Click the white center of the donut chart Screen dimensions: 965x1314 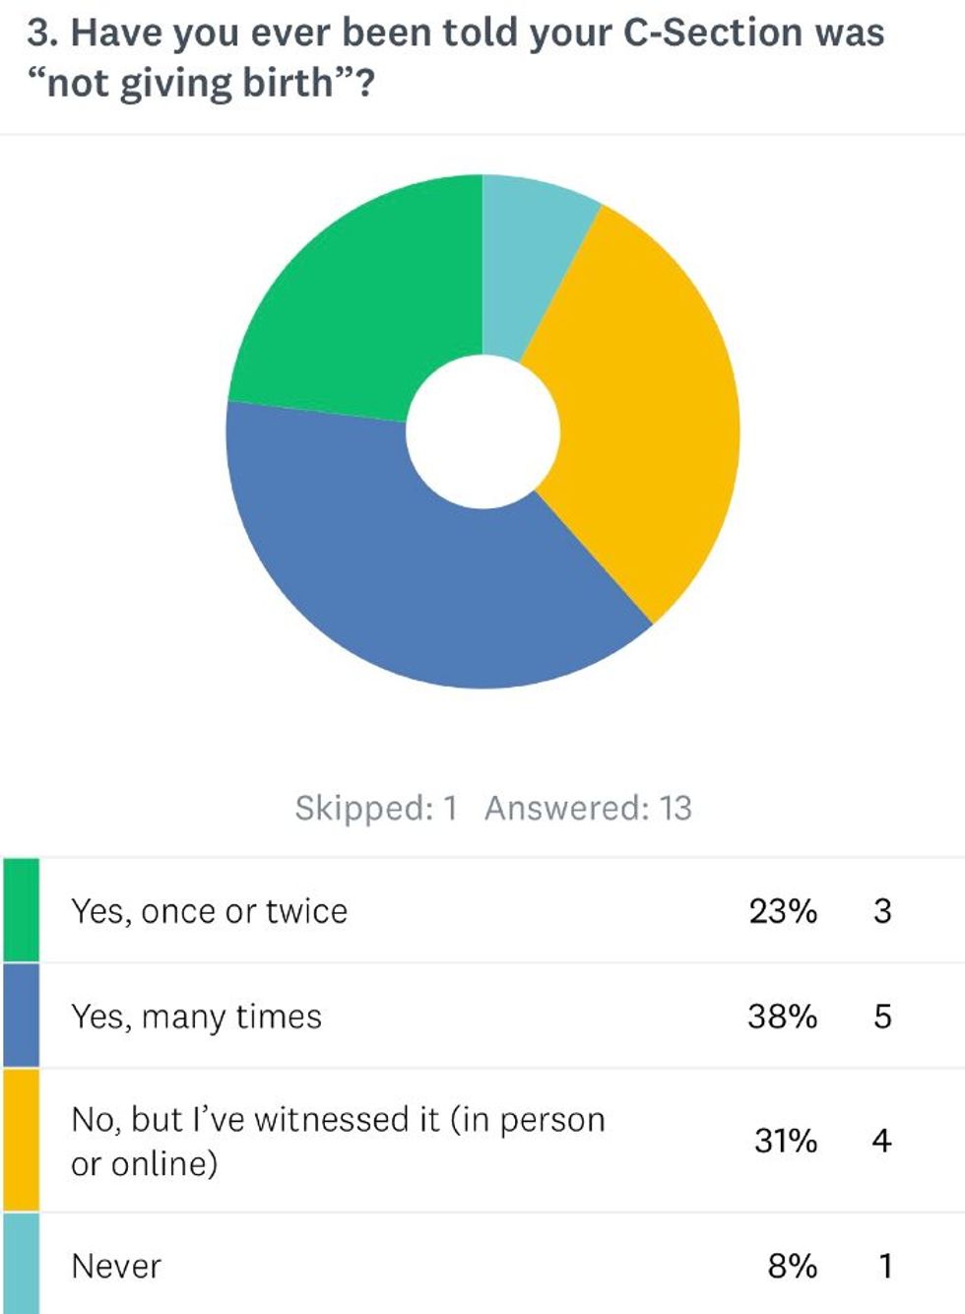click(482, 431)
